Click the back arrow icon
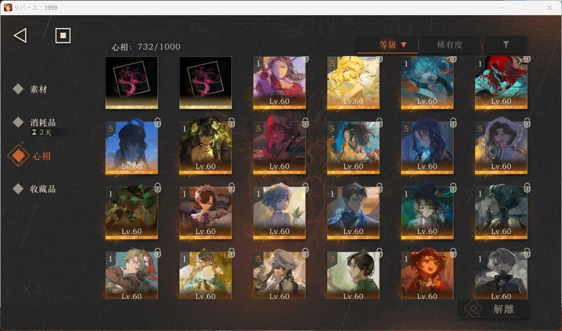 (20, 36)
